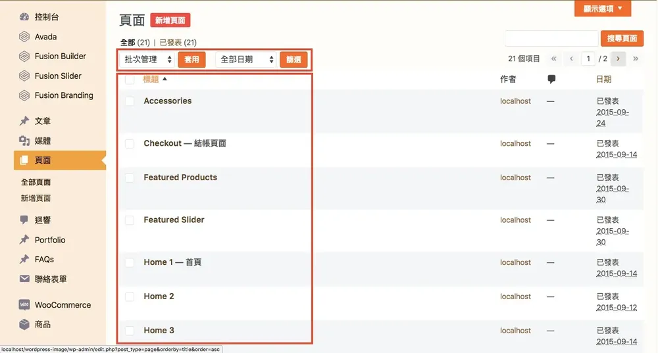Click the 篩選 filter button
Image resolution: width=658 pixels, height=353 pixels.
click(293, 60)
